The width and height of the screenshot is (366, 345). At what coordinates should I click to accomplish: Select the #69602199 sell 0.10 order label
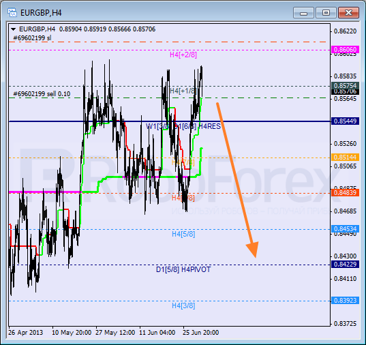[42, 94]
